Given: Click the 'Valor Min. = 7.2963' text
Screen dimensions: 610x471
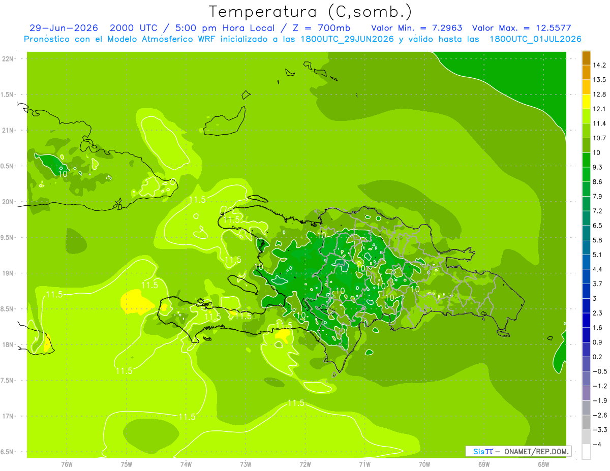Looking at the screenshot, I should click(416, 28).
